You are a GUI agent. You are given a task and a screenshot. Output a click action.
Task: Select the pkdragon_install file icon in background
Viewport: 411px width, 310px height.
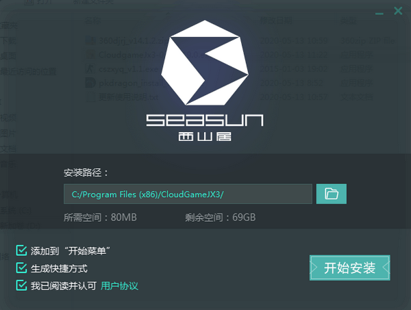[90, 83]
